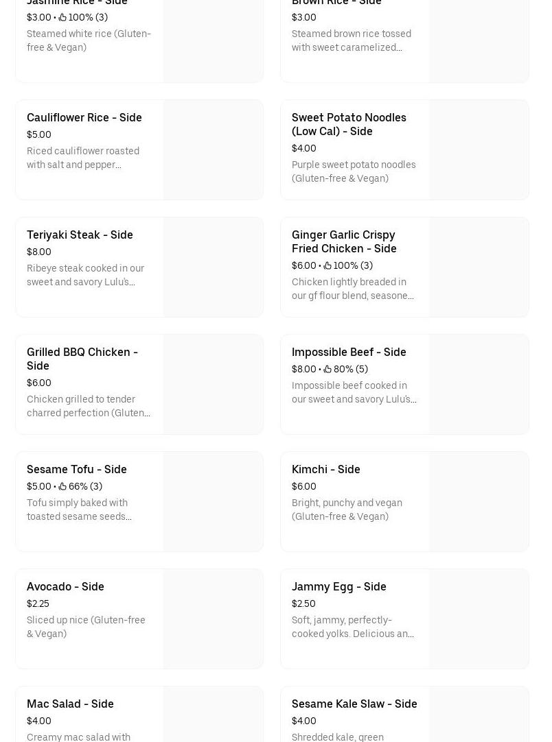Click the Sesame Tofu card image placeholder
This screenshot has height=742, width=552.
tap(213, 501)
